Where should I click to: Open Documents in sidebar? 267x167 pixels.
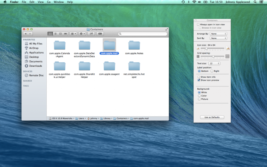tap(34, 61)
